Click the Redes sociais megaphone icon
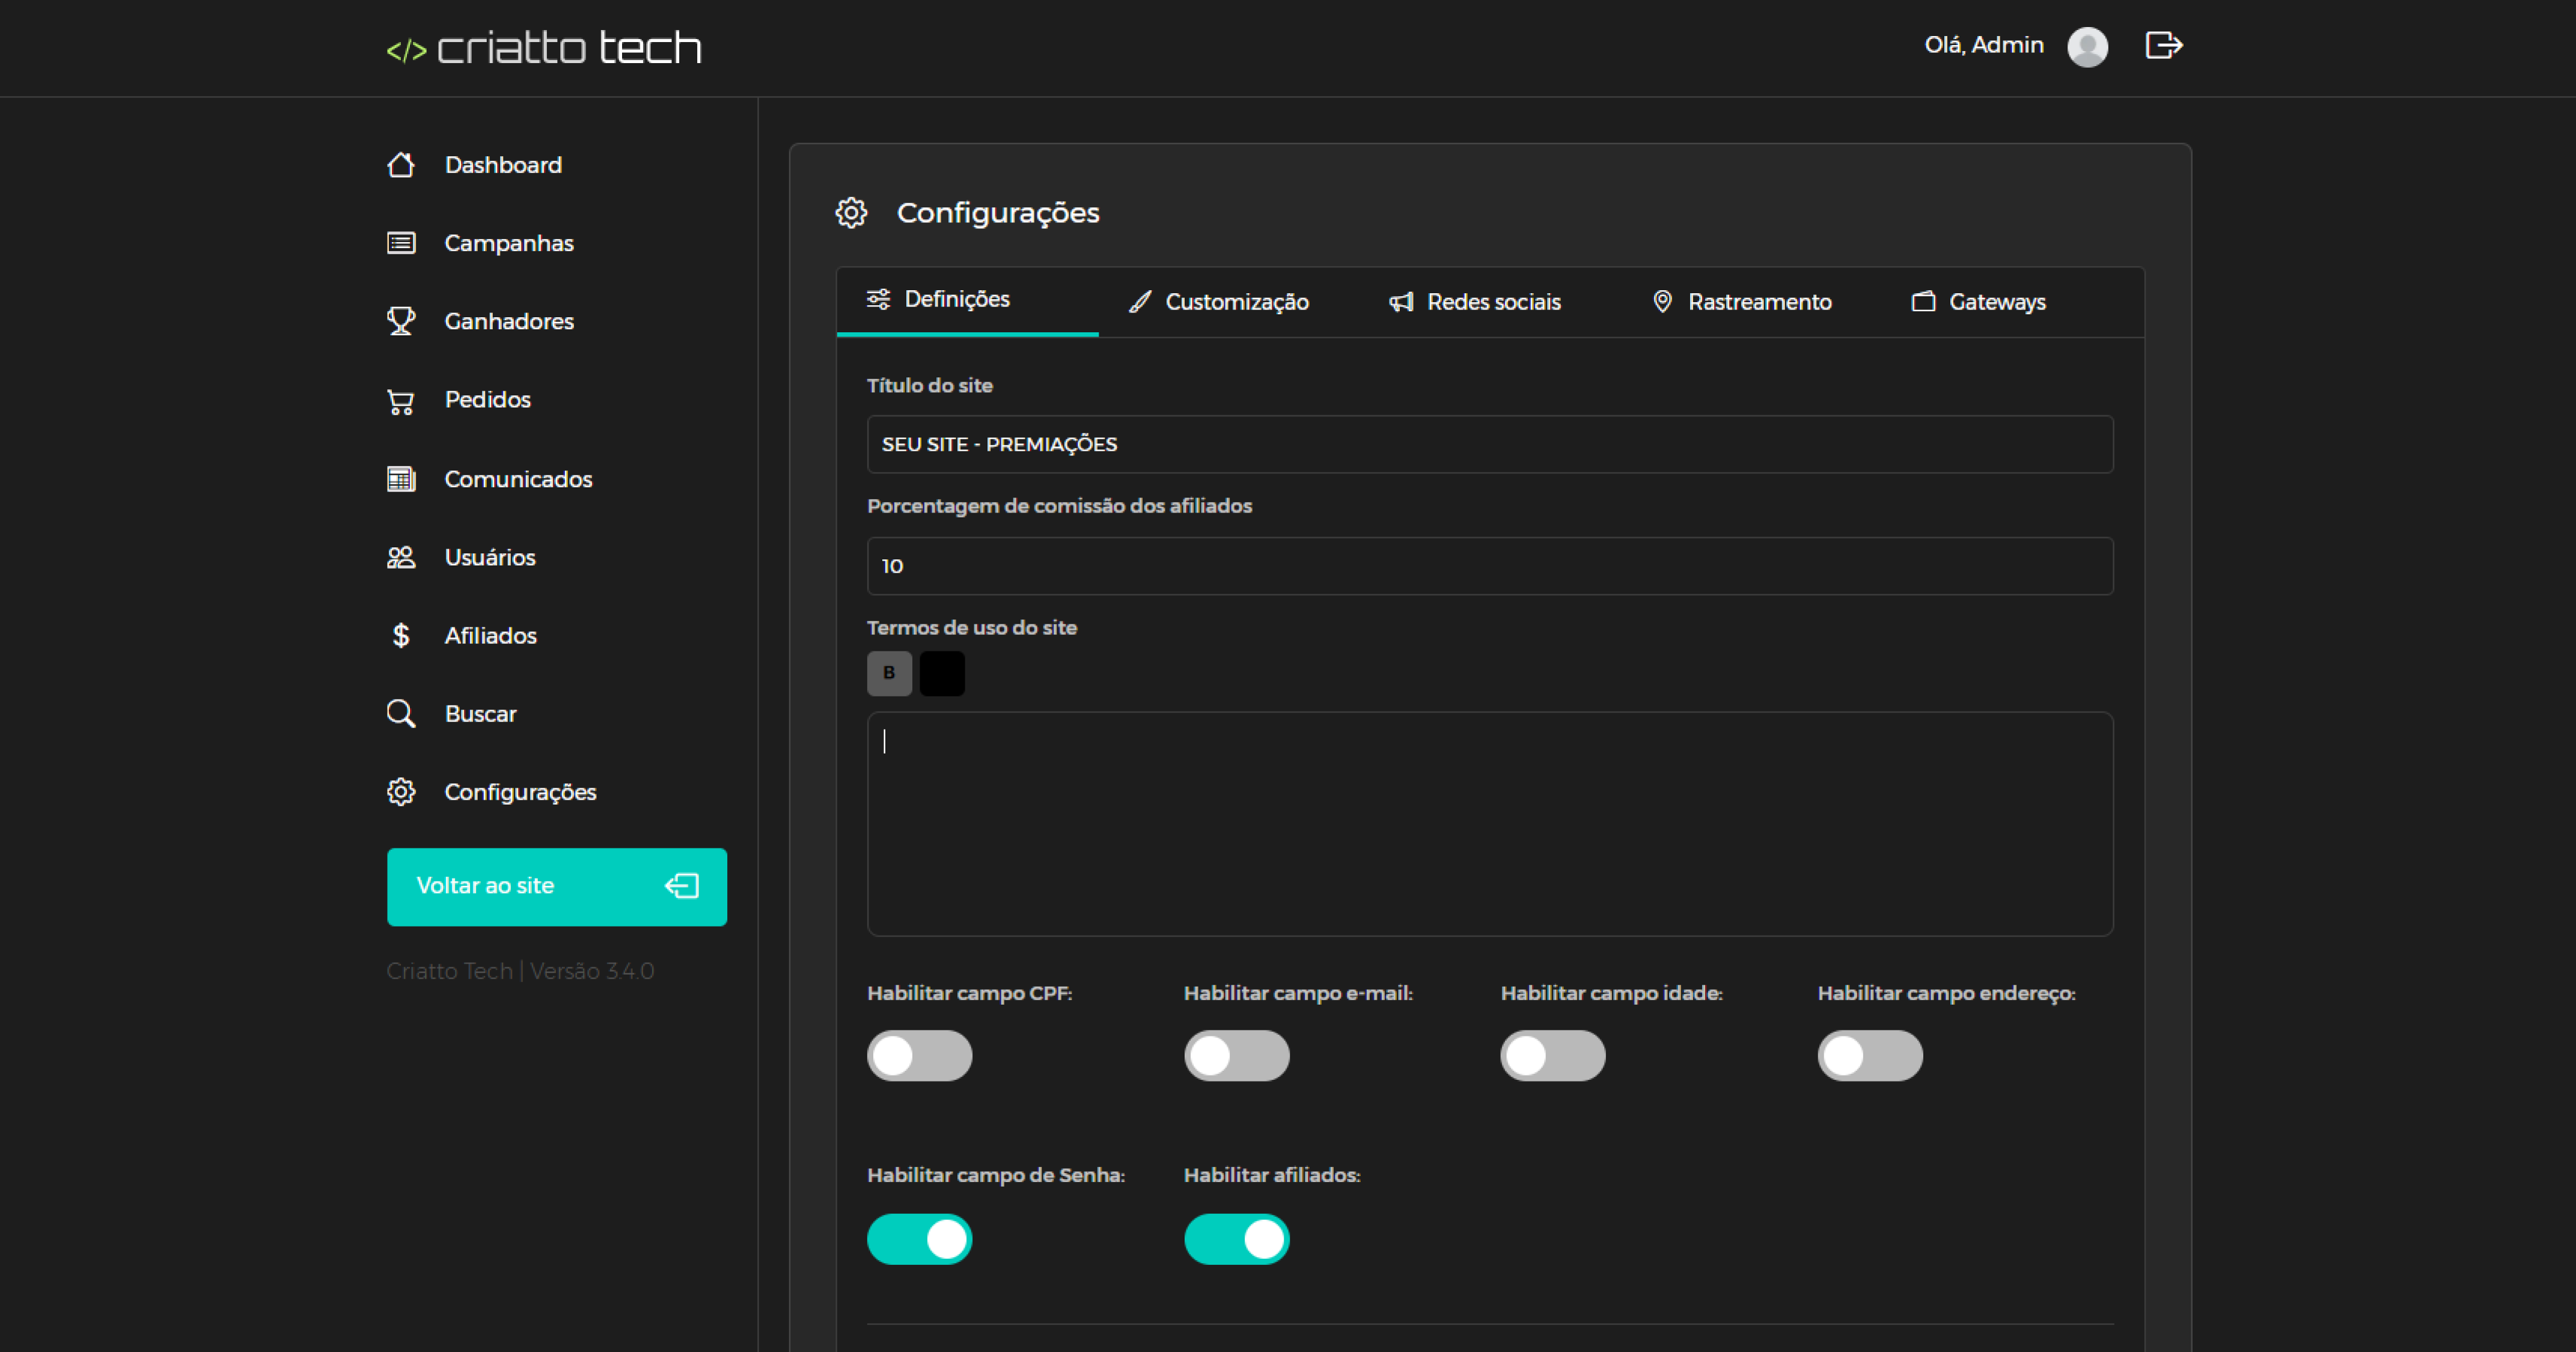The image size is (2576, 1352). tap(1401, 302)
